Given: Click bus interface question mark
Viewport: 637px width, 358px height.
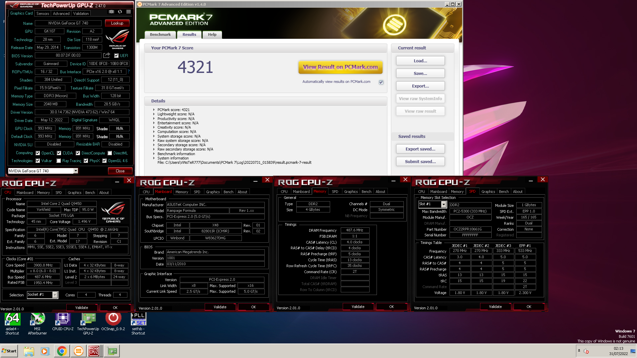Looking at the screenshot, I should click(x=128, y=72).
